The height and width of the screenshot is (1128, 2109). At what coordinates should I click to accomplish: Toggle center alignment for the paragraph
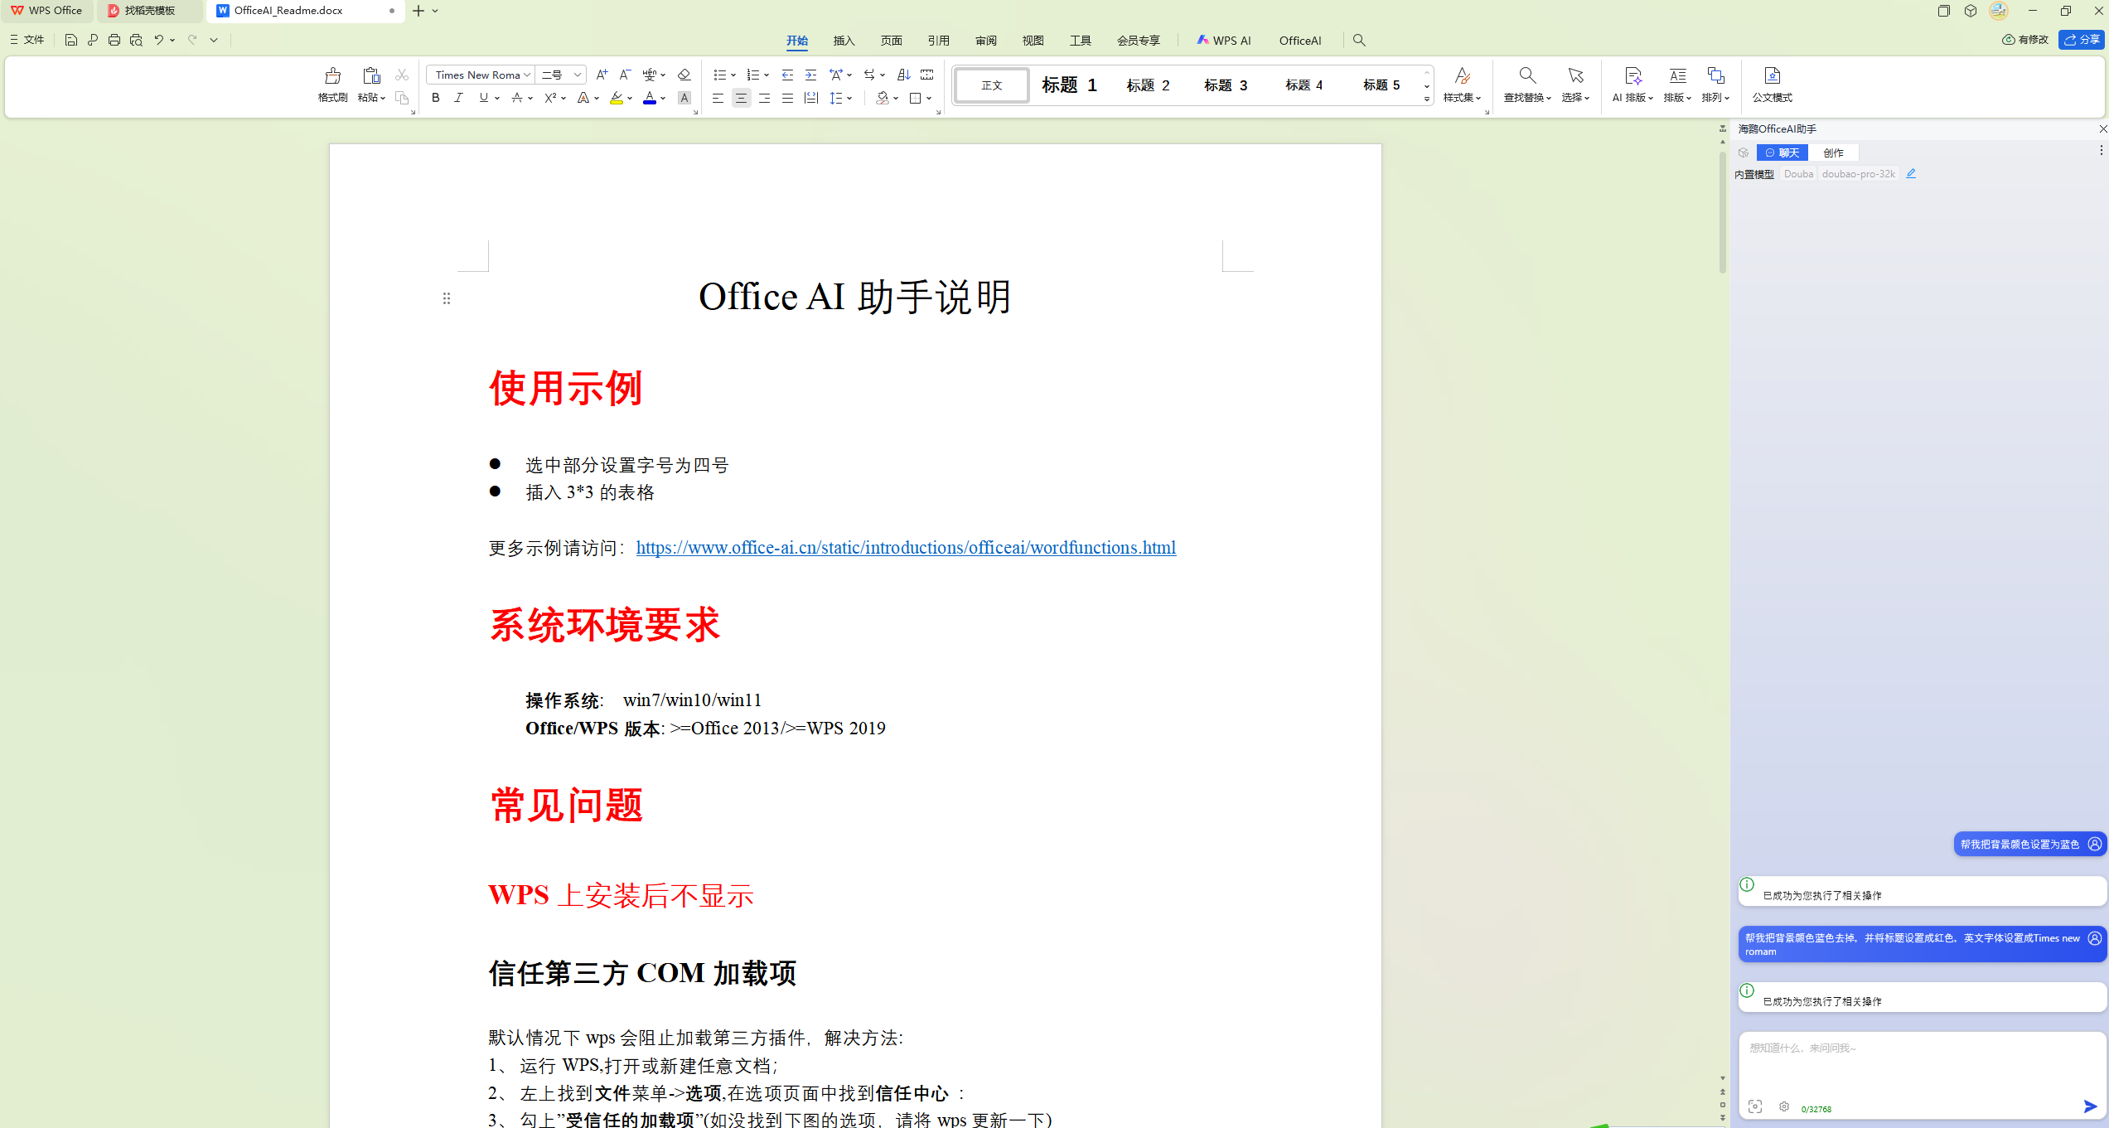(x=741, y=98)
